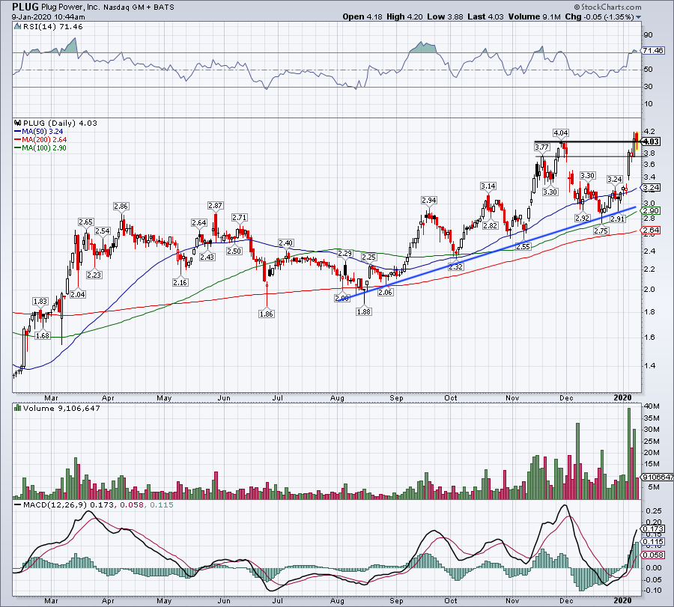Click the Open 4.18 value

click(362, 16)
